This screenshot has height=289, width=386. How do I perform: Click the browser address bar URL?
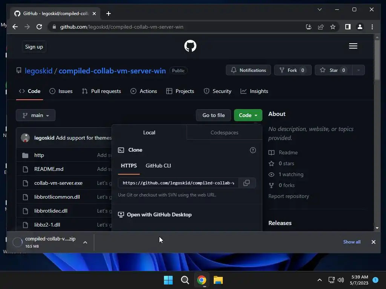point(122,27)
